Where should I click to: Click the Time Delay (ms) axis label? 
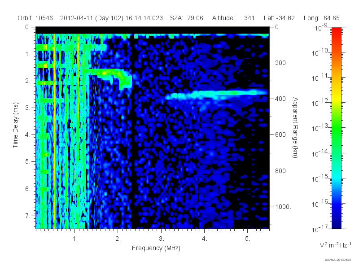point(15,125)
